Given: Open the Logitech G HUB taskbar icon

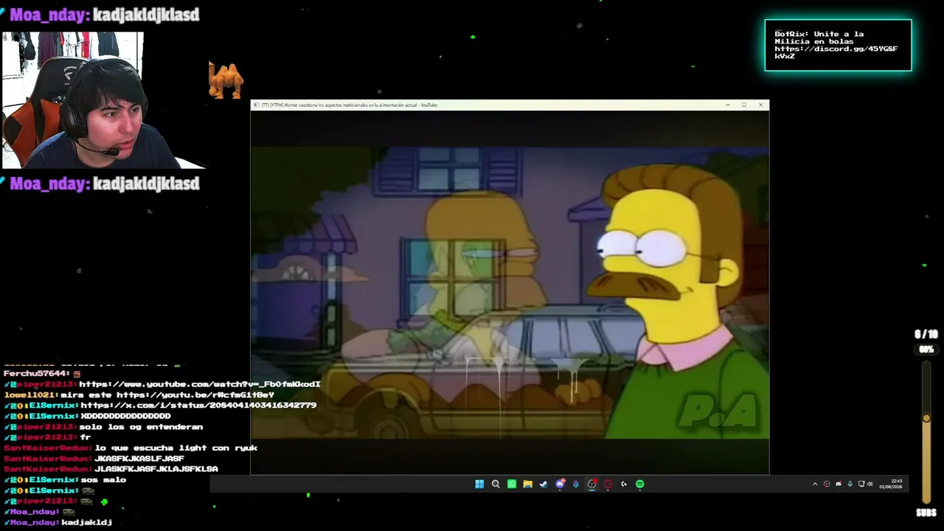Looking at the screenshot, I should [x=624, y=484].
